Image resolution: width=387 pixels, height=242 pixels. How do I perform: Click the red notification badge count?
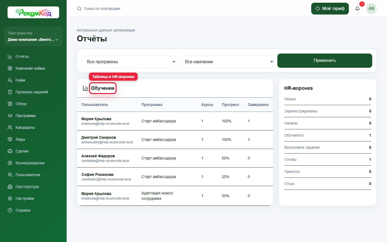(362, 4)
